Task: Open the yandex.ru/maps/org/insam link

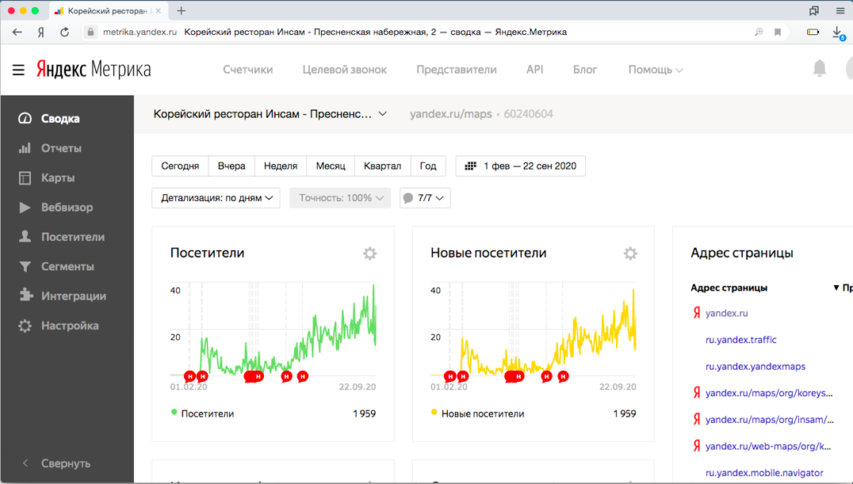Action: [x=769, y=420]
